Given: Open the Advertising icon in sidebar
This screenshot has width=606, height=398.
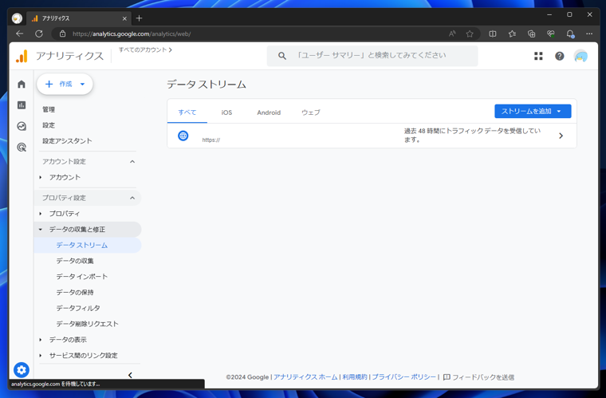Looking at the screenshot, I should click(22, 147).
